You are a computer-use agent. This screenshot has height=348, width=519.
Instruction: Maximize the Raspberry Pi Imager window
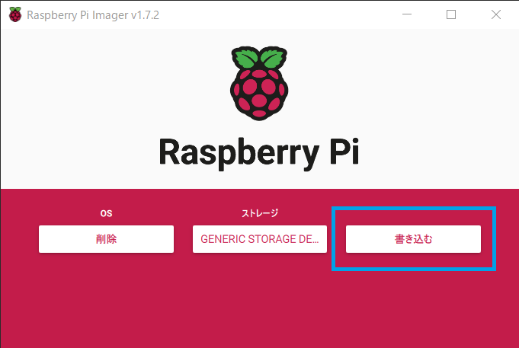(x=451, y=14)
